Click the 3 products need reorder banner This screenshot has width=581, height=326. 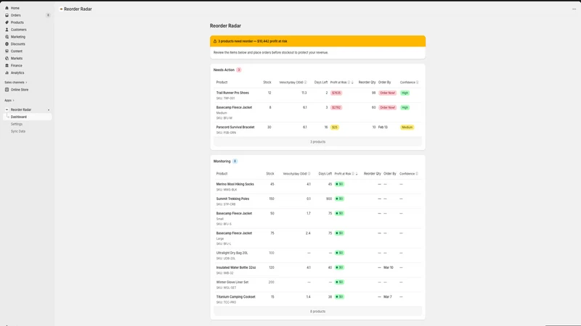coord(317,41)
